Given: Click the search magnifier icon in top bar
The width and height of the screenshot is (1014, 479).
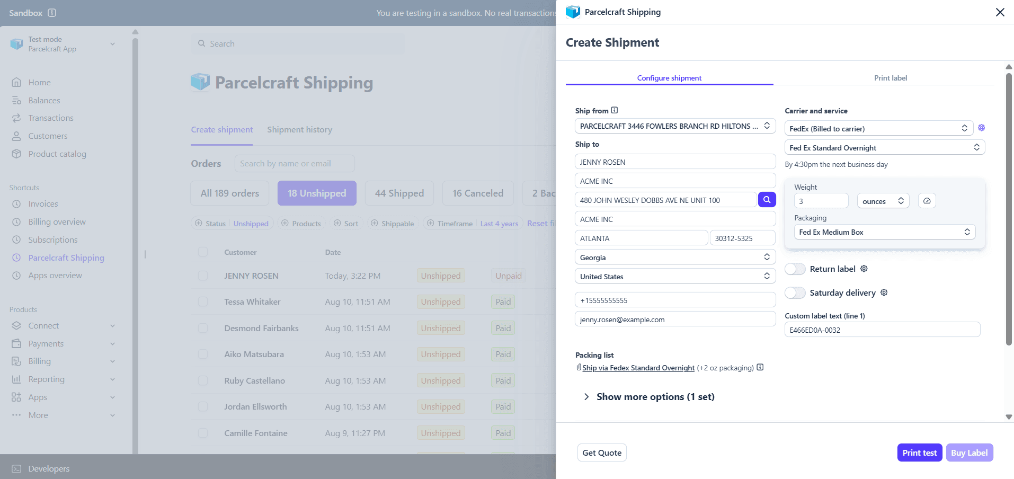Looking at the screenshot, I should (x=201, y=43).
